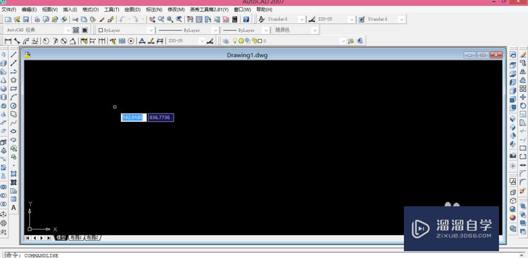Toggle layer 0 freeze sun icon
The height and width of the screenshot is (258, 528).
(241, 41)
